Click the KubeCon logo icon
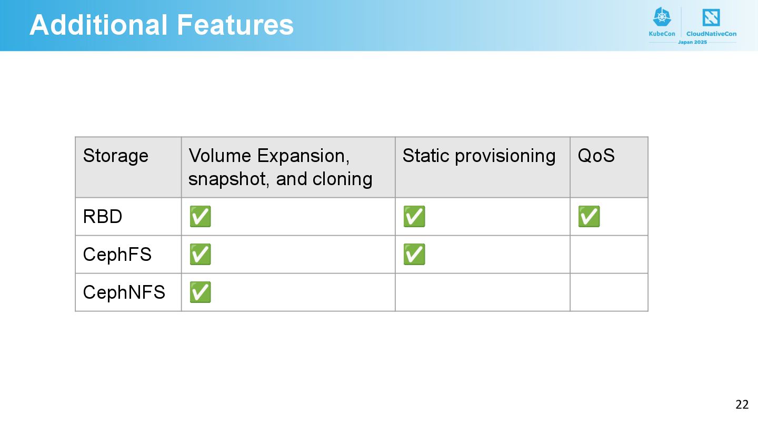The image size is (758, 426). point(662,17)
